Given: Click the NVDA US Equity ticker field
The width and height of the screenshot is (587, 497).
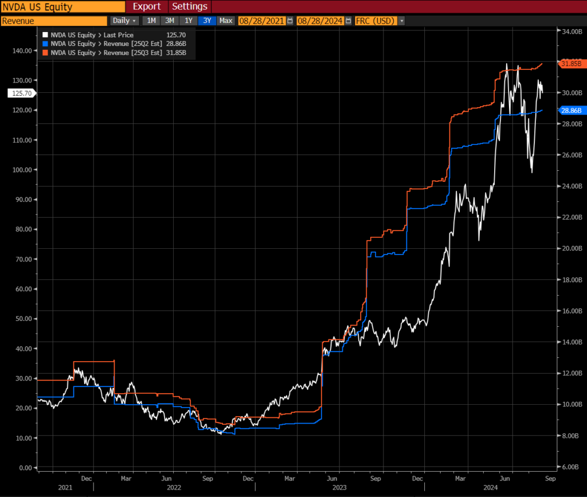Looking at the screenshot, I should (63, 7).
